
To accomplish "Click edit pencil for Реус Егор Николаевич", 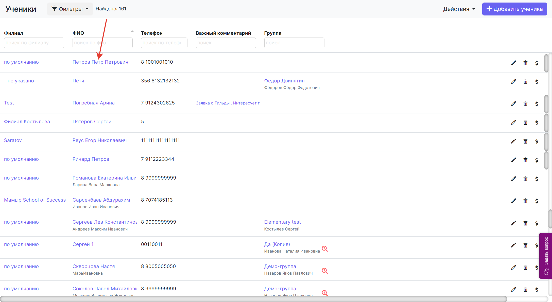I will (513, 141).
